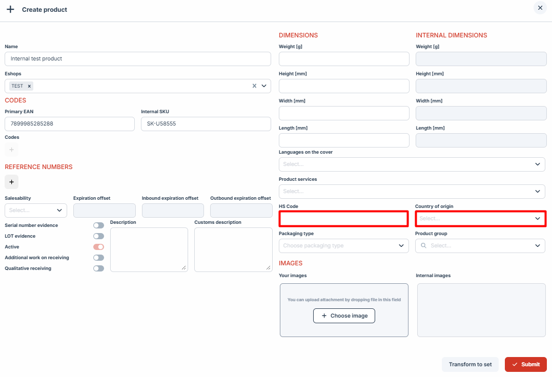Disable the Active toggle

(98, 247)
